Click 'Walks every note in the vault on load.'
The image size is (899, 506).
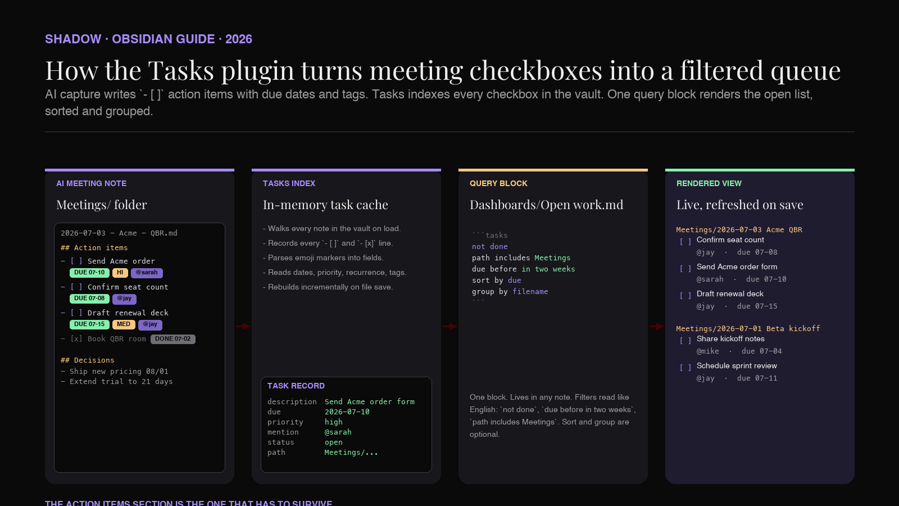pyautogui.click(x=332, y=228)
